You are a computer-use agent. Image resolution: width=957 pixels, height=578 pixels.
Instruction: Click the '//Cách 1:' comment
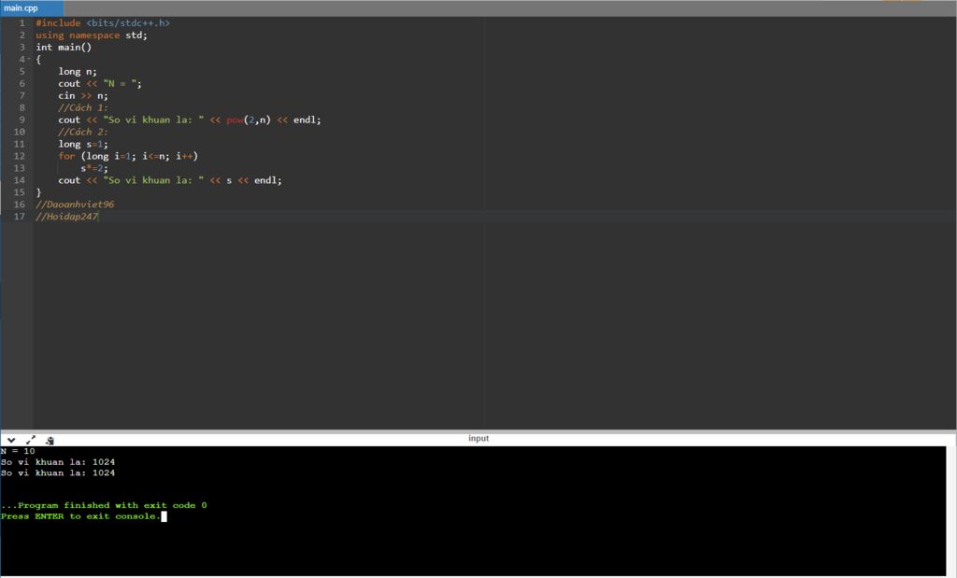tap(83, 108)
